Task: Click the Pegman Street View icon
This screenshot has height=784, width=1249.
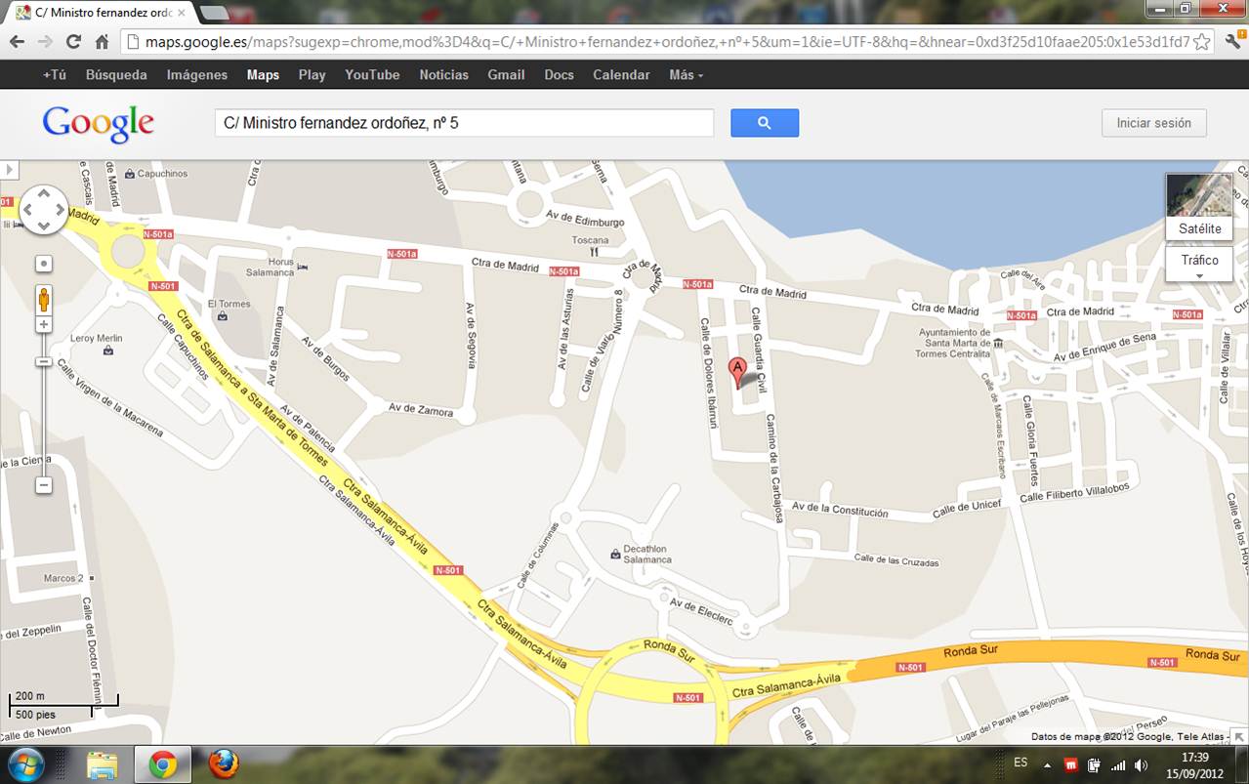Action: point(44,298)
